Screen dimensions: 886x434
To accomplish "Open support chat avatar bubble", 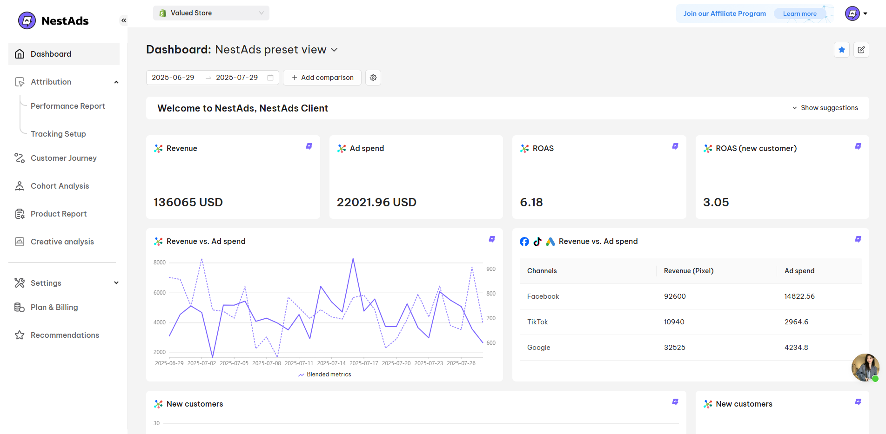I will click(866, 368).
